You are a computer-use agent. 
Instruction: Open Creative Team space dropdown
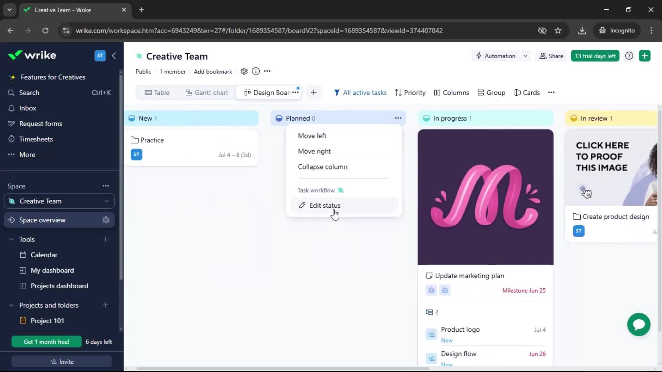tap(59, 201)
